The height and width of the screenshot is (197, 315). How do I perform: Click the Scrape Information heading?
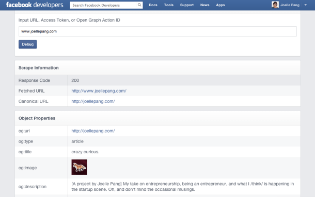pyautogui.click(x=39, y=68)
